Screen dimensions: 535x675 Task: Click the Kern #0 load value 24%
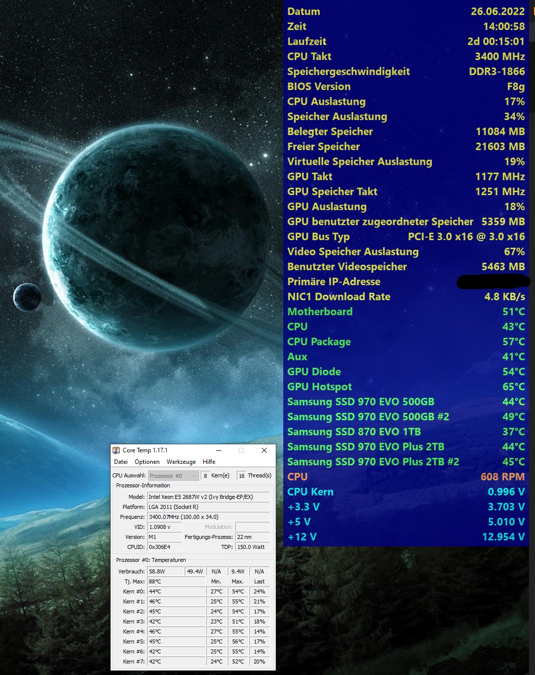pos(259,591)
